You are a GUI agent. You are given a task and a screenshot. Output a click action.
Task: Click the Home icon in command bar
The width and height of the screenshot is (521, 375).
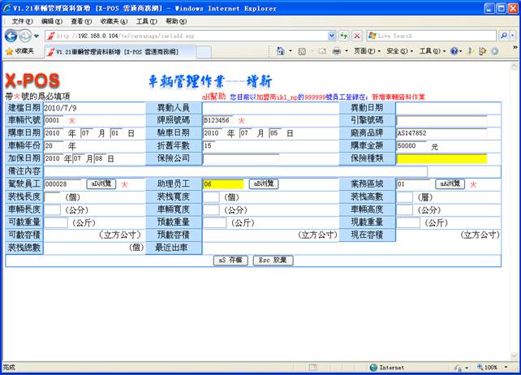279,50
